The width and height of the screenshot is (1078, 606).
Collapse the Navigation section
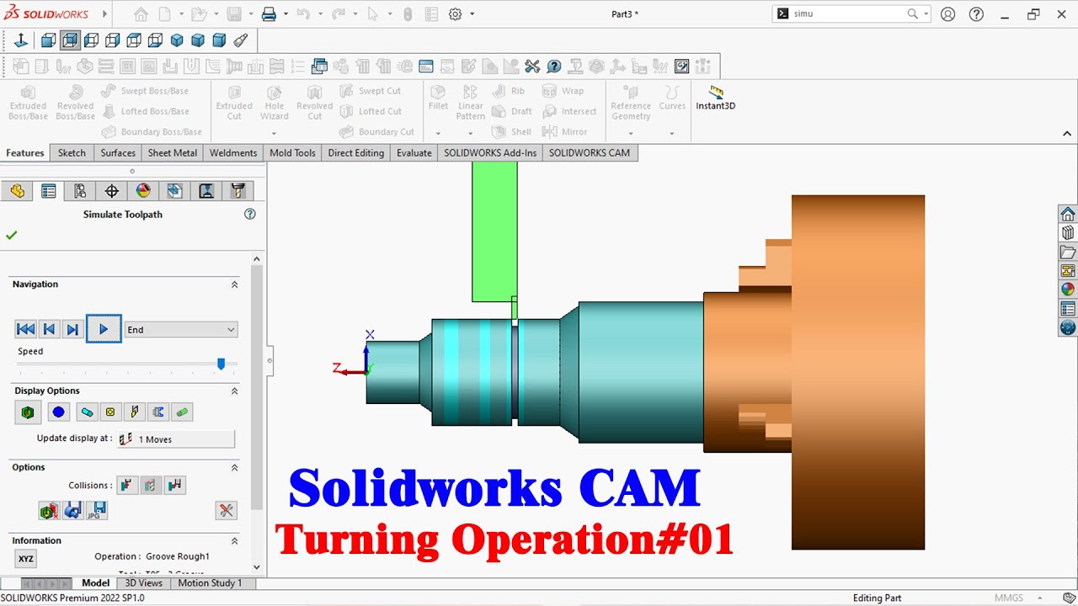click(x=234, y=284)
